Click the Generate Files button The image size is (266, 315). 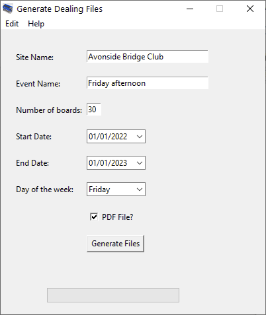click(116, 244)
